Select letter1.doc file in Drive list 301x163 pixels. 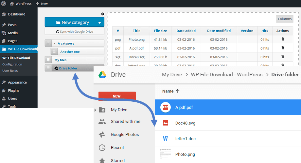tap(228, 139)
